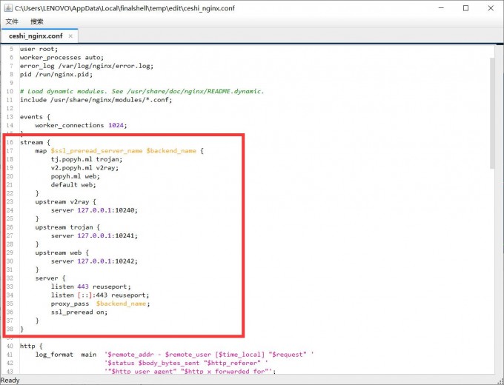Viewport: 504px width, 385px height.
Task: Click the green 'Load dynamic modules' comment
Action: (x=142, y=91)
